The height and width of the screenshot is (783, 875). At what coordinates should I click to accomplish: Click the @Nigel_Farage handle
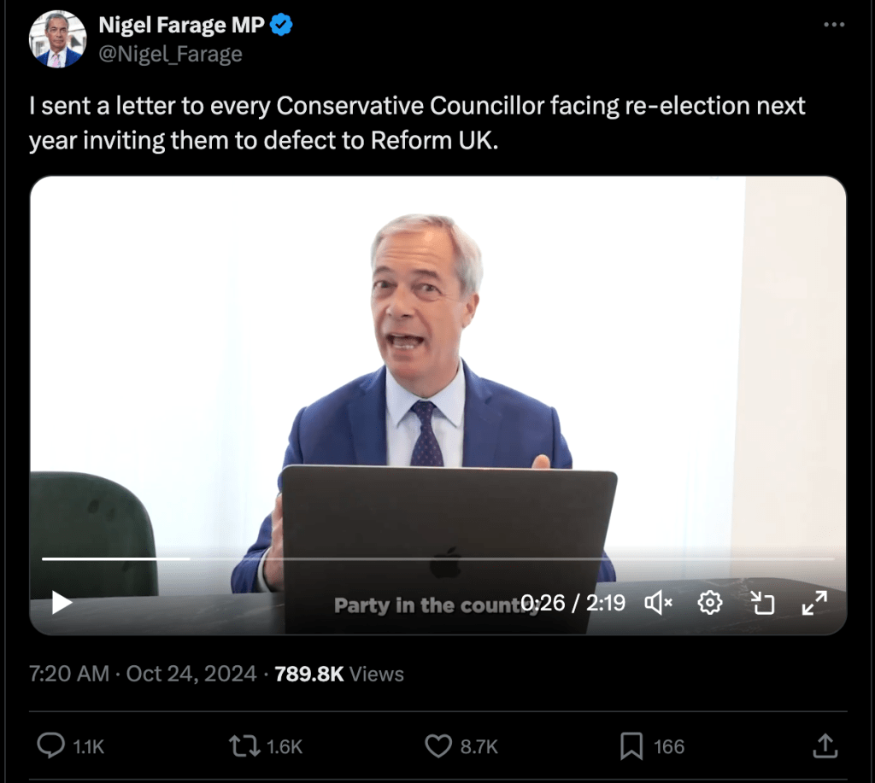point(170,55)
